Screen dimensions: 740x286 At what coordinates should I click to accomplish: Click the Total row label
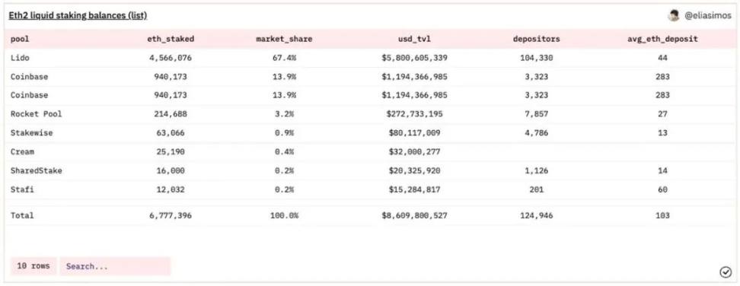[x=22, y=215]
